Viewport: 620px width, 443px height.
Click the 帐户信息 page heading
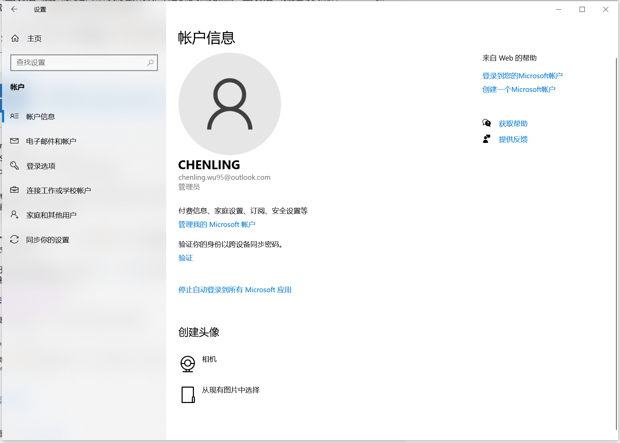click(x=207, y=38)
